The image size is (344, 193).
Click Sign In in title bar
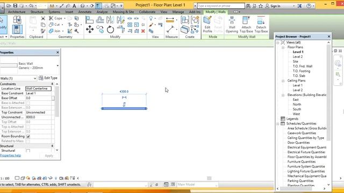point(273,6)
